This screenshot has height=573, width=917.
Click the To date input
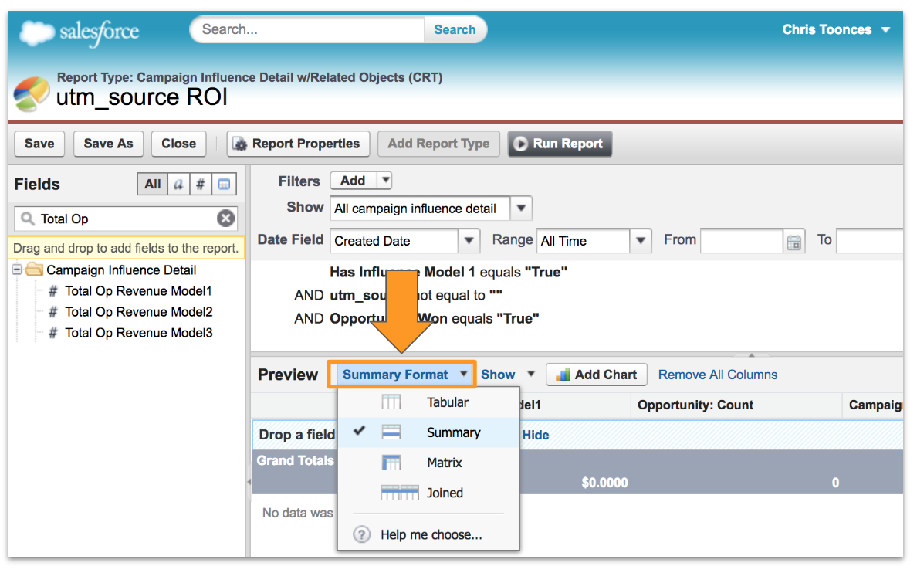pyautogui.click(x=870, y=241)
